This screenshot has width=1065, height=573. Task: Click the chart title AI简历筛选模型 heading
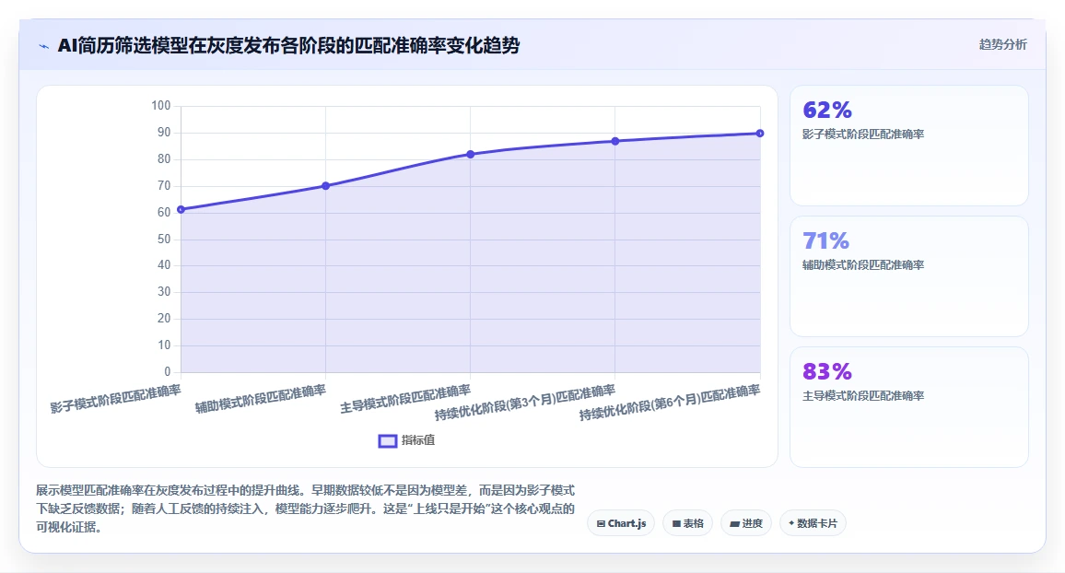coord(288,45)
